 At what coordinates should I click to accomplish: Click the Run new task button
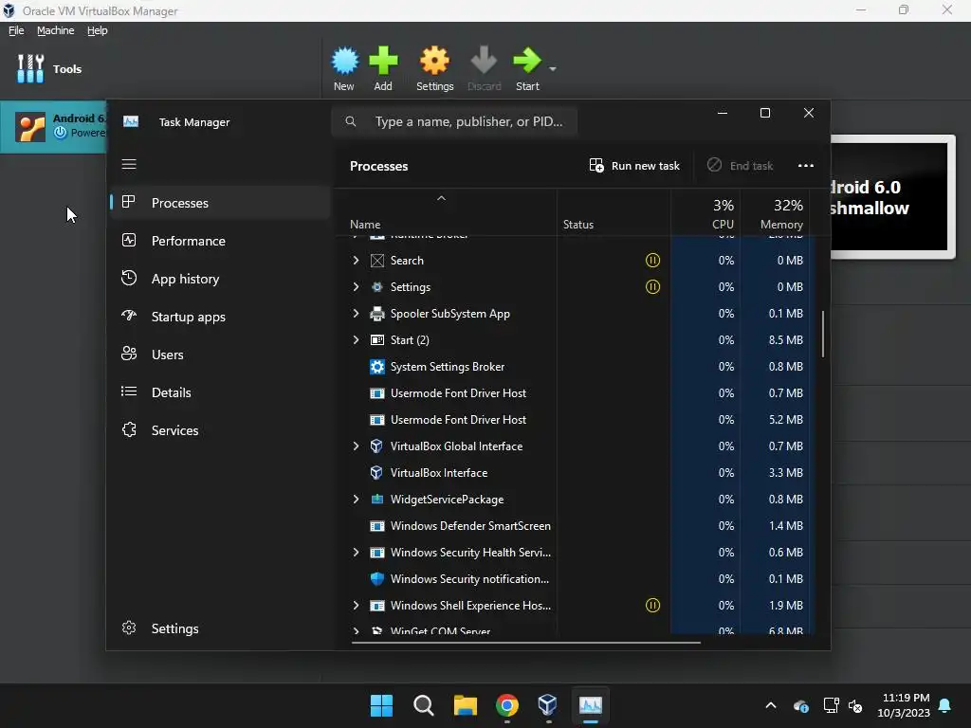tap(634, 165)
